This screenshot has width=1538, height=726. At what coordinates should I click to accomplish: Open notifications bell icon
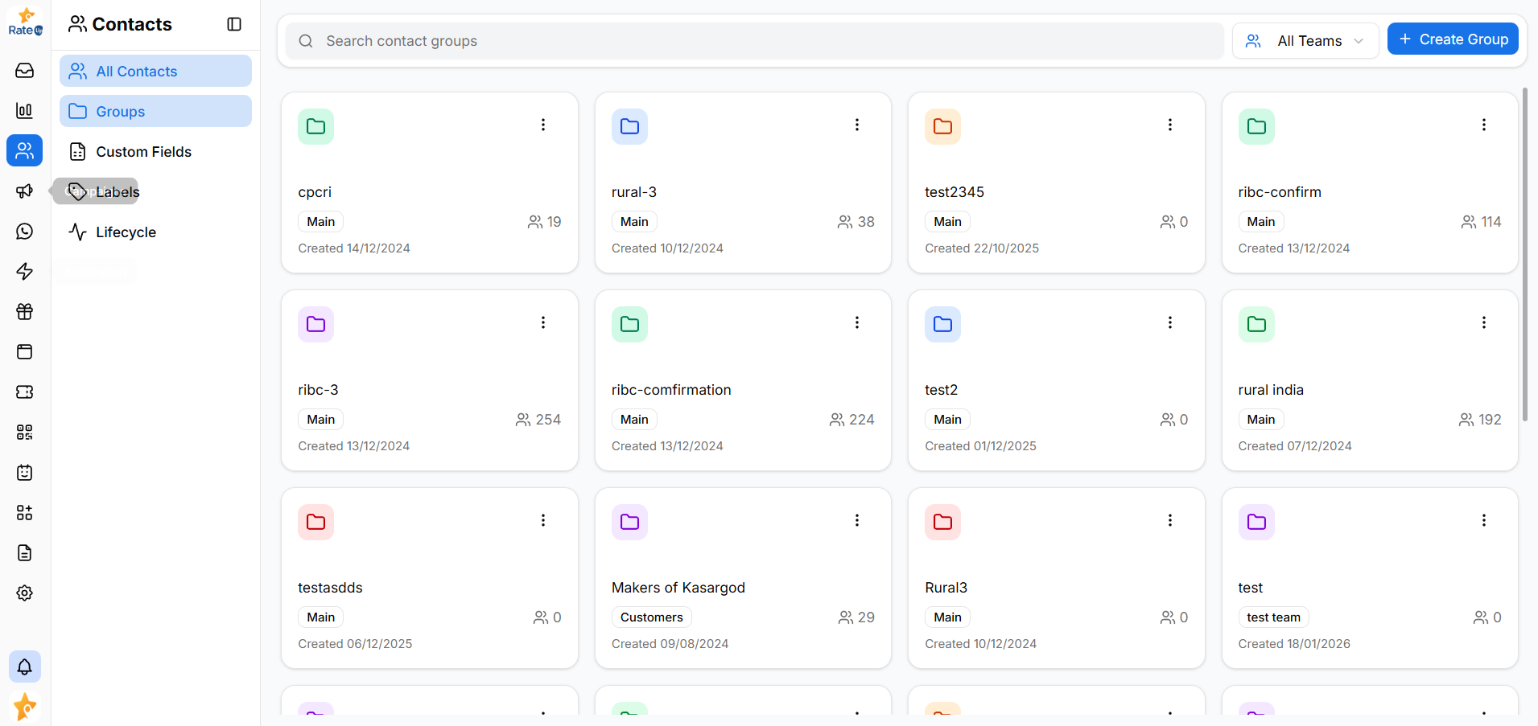pyautogui.click(x=25, y=666)
